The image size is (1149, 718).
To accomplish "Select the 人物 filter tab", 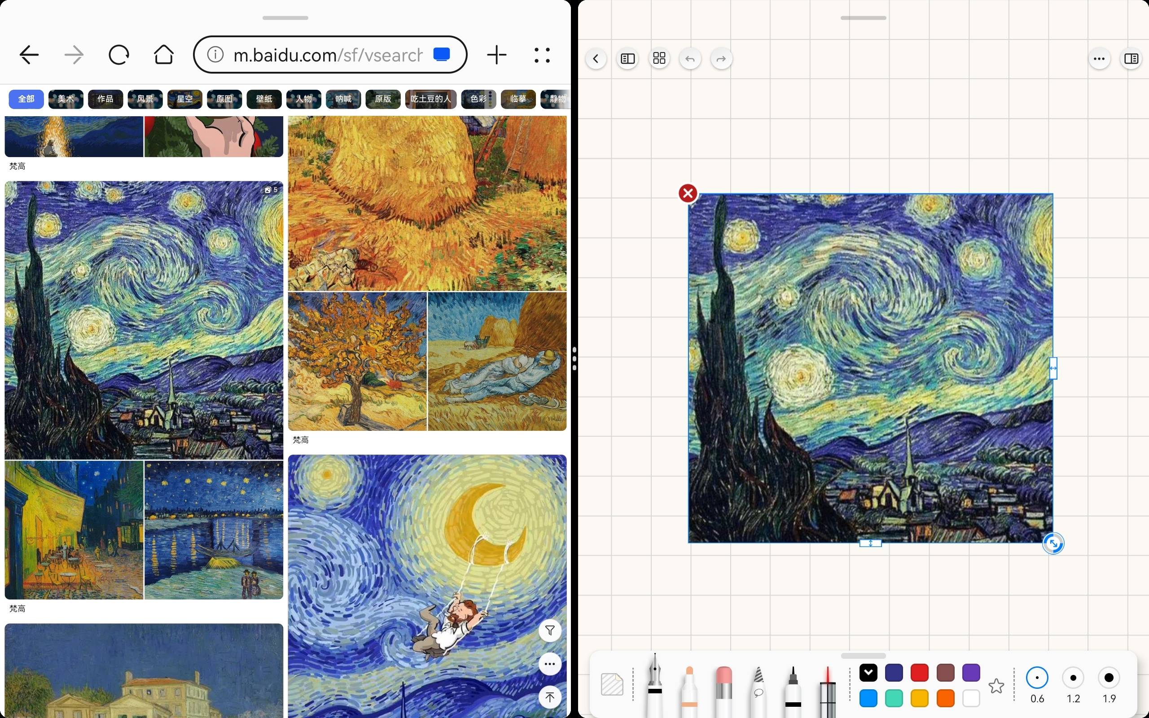I will tap(304, 99).
